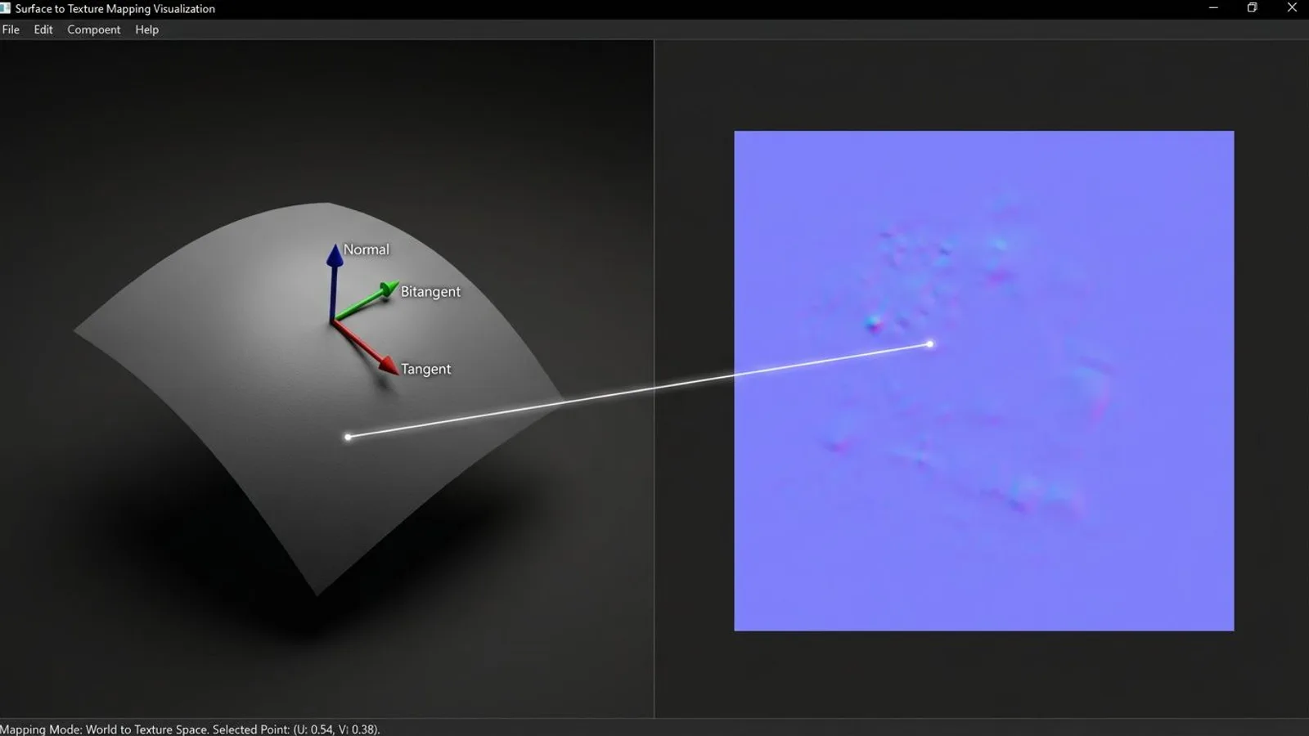Click the window title text
Viewport: 1309px width, 736px height.
coord(115,9)
